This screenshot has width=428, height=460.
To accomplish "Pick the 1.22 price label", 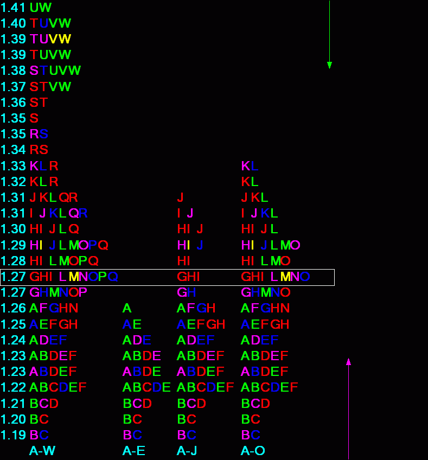I will [13, 387].
